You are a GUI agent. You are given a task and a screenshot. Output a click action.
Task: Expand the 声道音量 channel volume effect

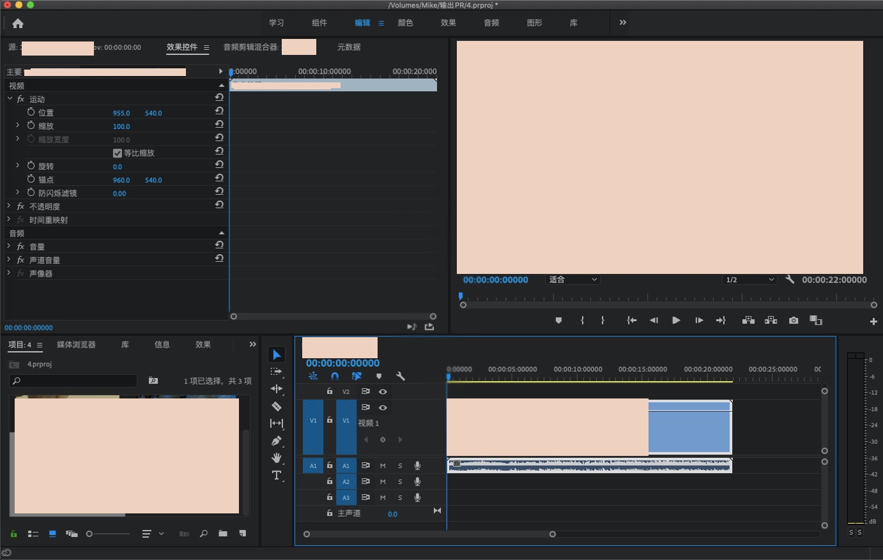click(9, 259)
